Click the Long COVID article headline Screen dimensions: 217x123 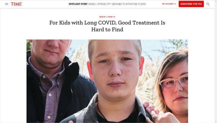tap(107, 26)
